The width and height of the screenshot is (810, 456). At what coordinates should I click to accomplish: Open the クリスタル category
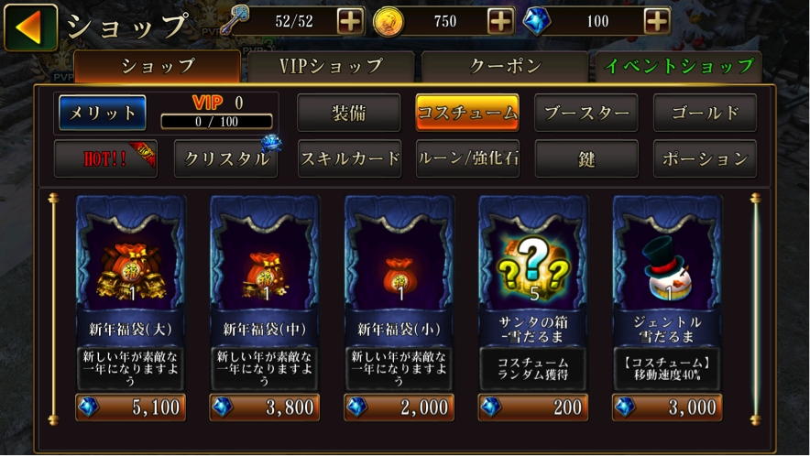point(225,158)
